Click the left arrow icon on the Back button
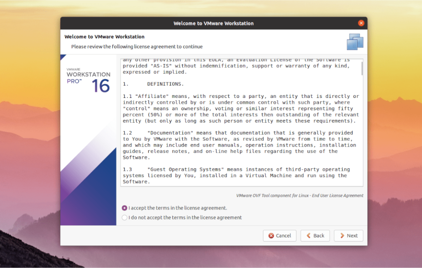Screen dimensions: 422x268 point(309,236)
